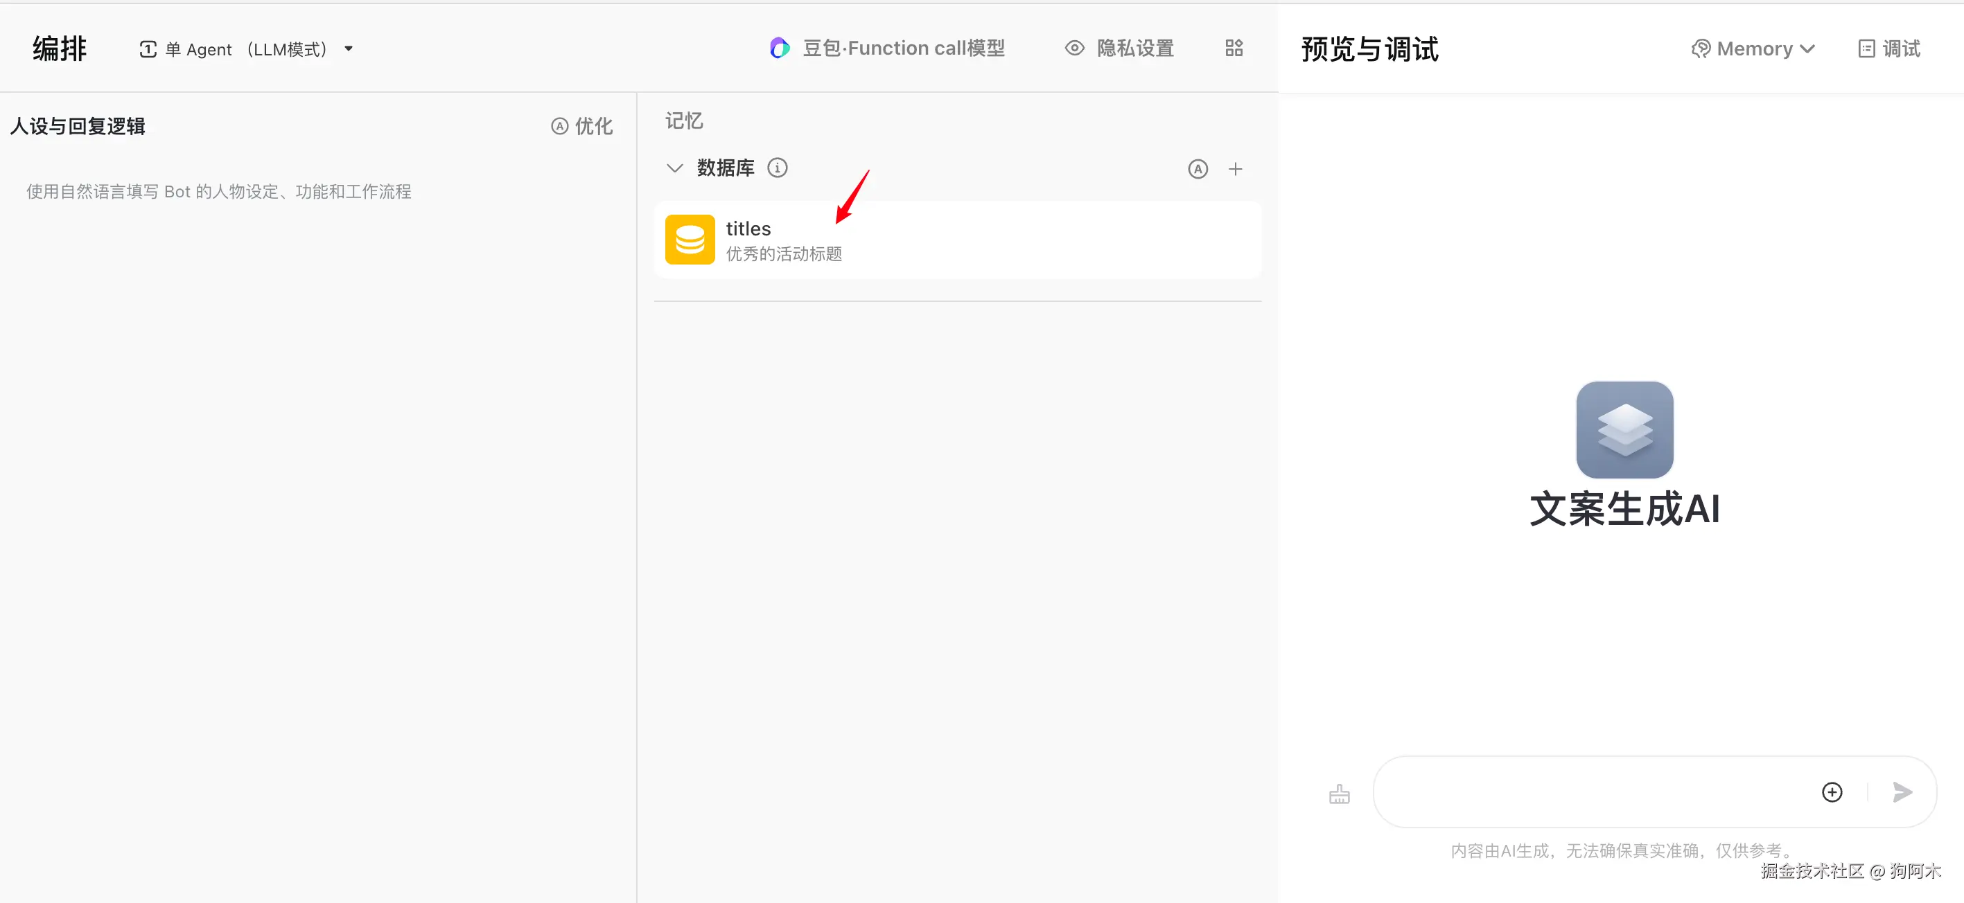Click the grid layout icon in header
The image size is (1964, 903).
tap(1234, 48)
